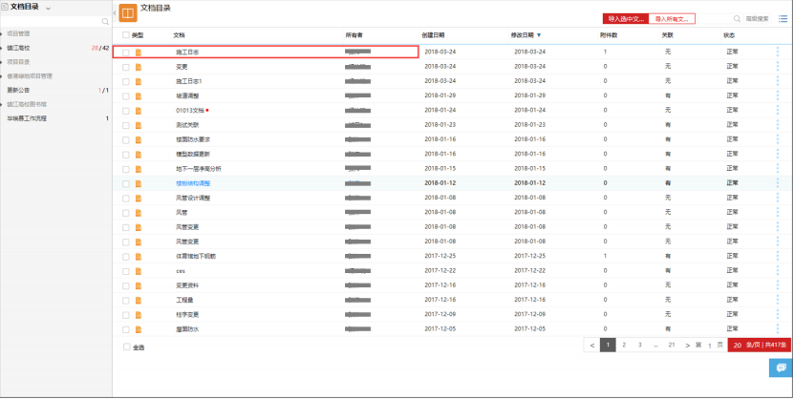Screen dimensions: 794x400
Task: Open three-dot menu for 坡道调整 row
Action: (778, 95)
